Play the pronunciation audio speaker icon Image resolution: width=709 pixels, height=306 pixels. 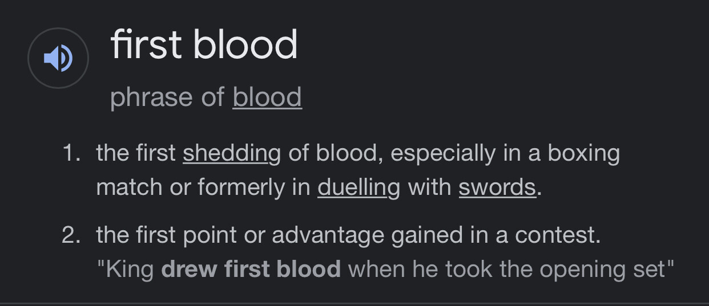(x=58, y=58)
